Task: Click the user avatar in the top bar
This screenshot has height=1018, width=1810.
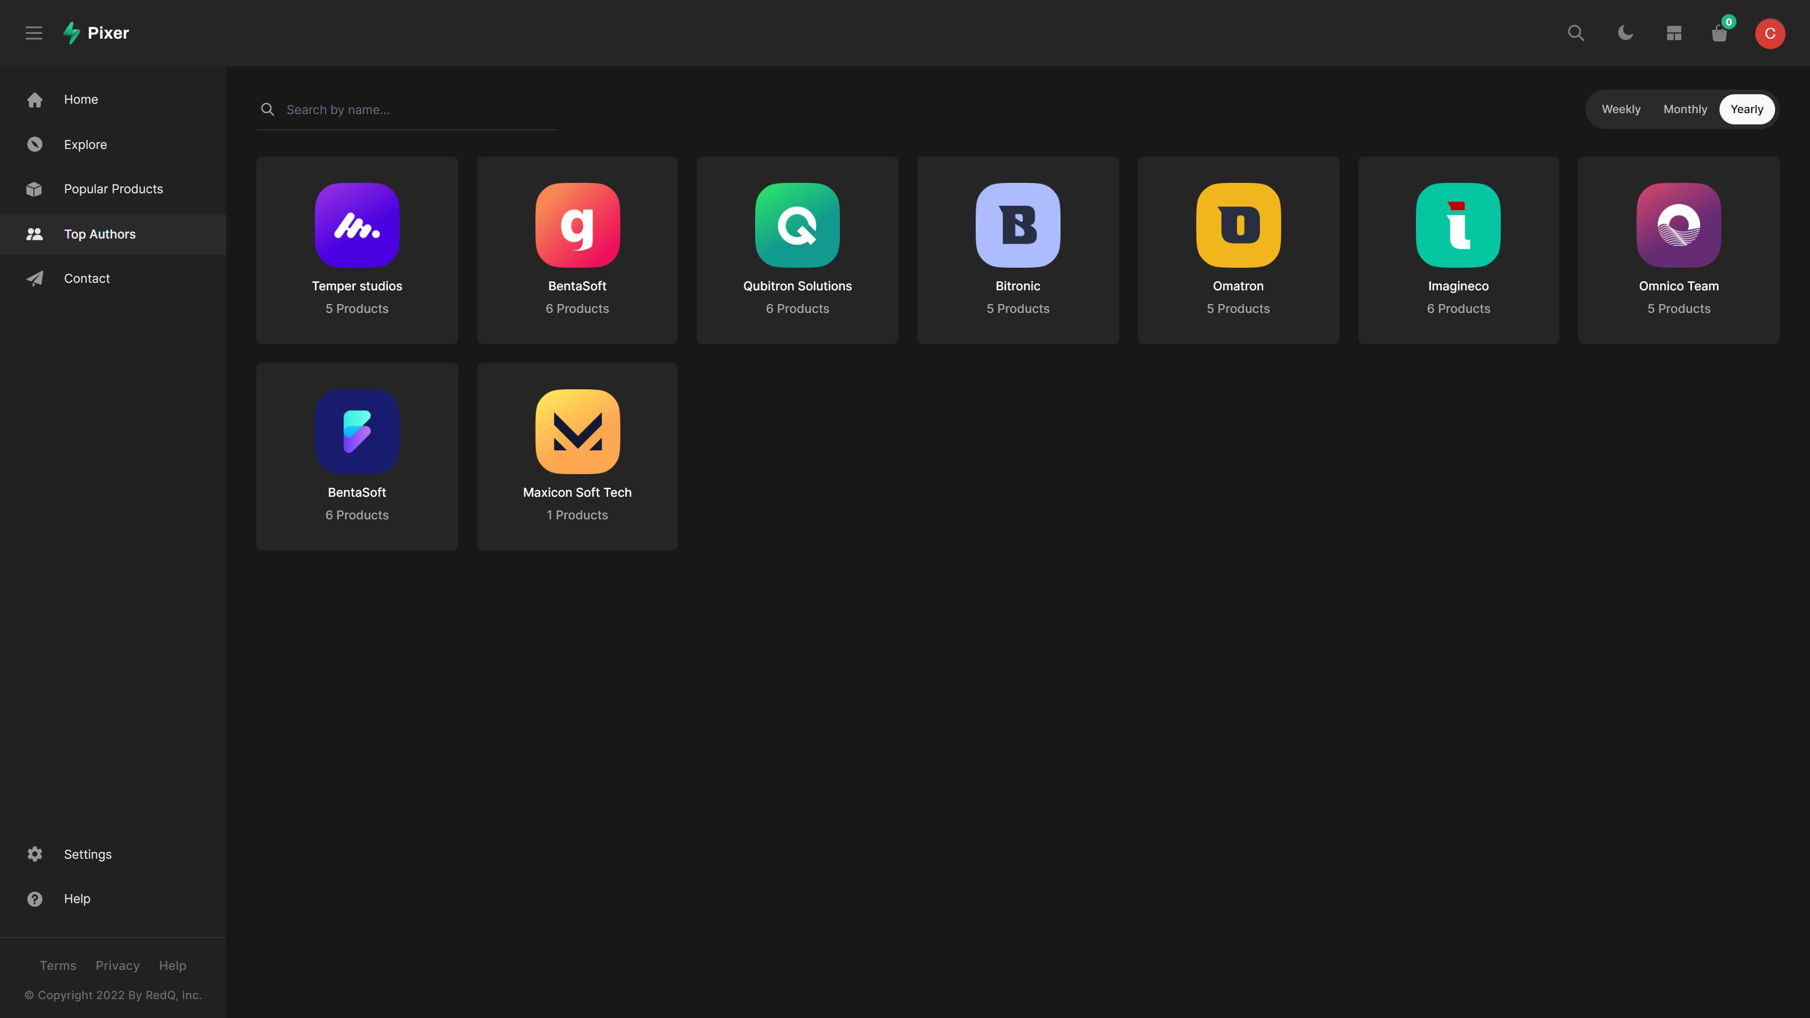Action: point(1770,33)
